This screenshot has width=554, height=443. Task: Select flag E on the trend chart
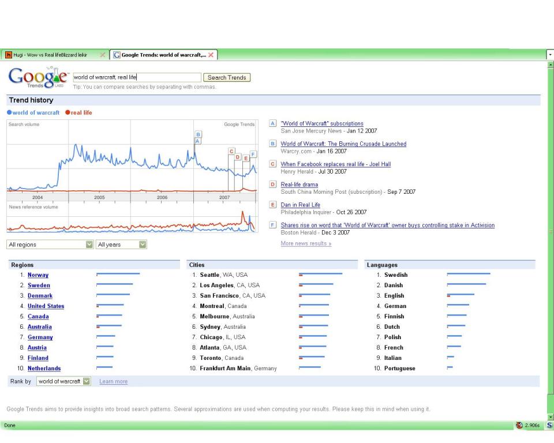pyautogui.click(x=246, y=158)
